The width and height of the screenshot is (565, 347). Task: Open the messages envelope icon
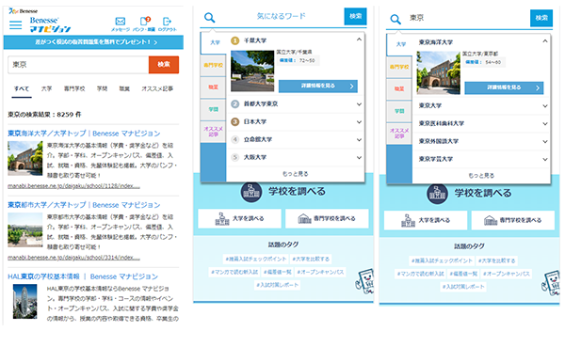[x=121, y=22]
